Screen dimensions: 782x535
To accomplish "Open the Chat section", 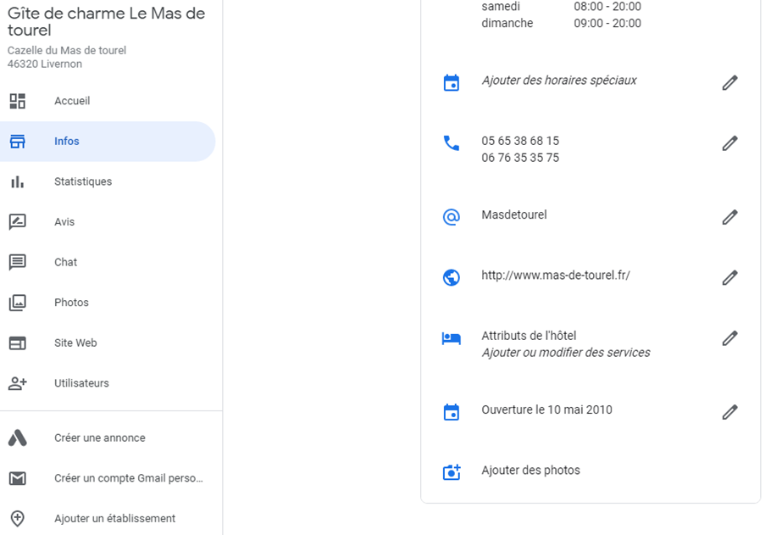I will (x=108, y=262).
